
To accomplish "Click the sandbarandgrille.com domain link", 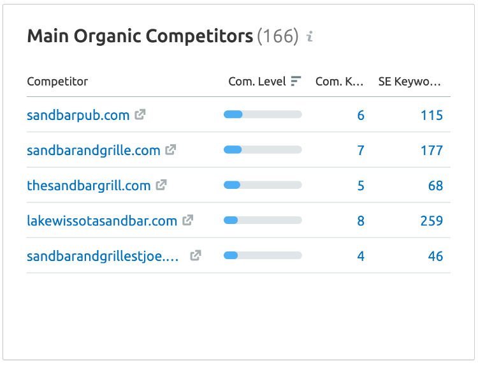I will [x=94, y=151].
